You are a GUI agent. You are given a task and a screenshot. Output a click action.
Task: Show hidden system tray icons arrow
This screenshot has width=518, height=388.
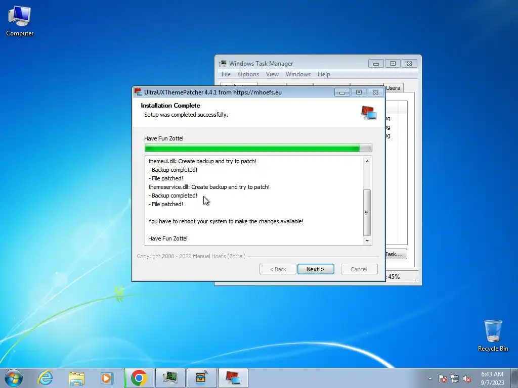[430, 378]
